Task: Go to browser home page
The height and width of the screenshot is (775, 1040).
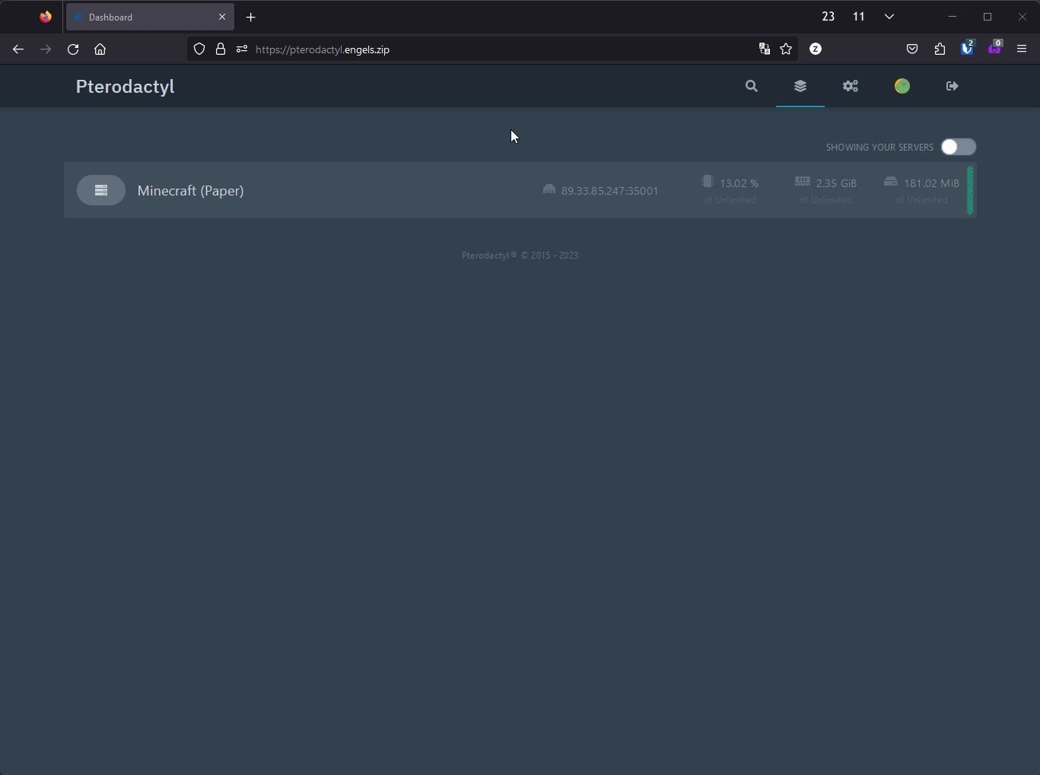Action: point(100,49)
